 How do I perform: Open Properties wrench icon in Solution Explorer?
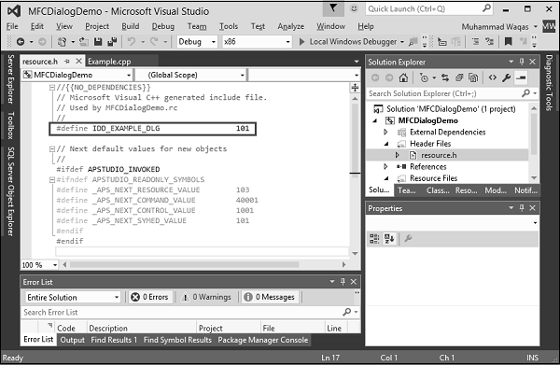506,77
